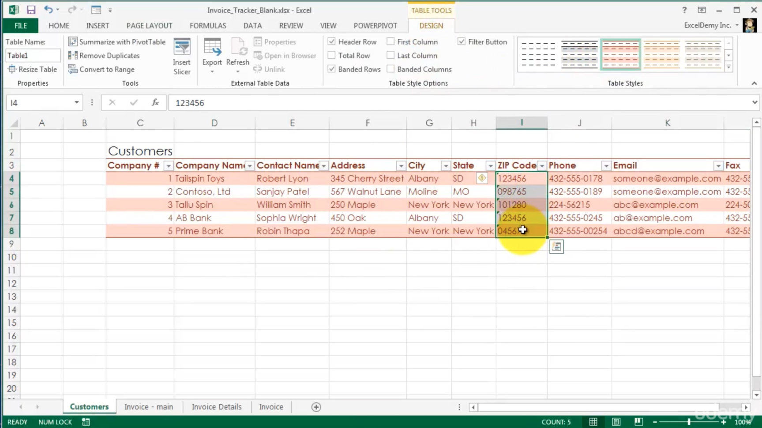
Task: Toggle the First Column checkbox
Action: click(x=390, y=42)
